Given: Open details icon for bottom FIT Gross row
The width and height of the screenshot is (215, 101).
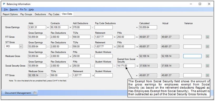Looking at the screenshot, I should click(207, 75).
